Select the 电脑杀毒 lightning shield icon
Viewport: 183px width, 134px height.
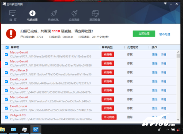[32, 14]
